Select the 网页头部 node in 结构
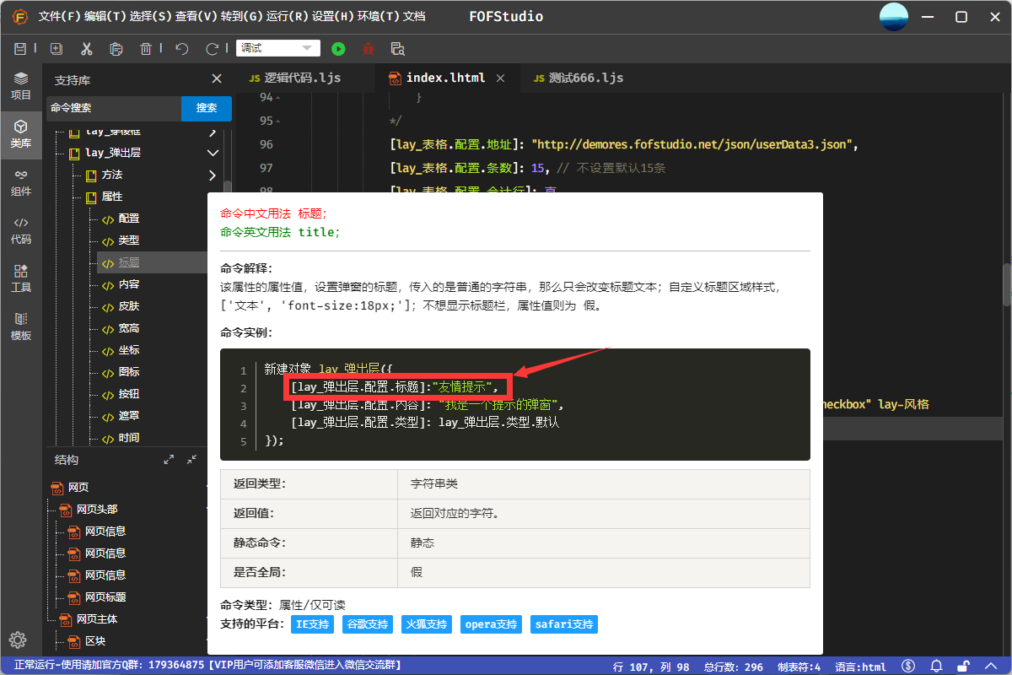 tap(97, 509)
